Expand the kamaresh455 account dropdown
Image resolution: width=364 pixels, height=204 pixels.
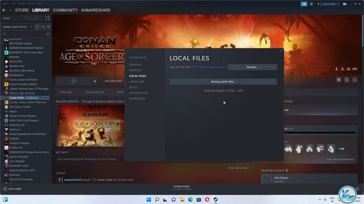[330, 4]
